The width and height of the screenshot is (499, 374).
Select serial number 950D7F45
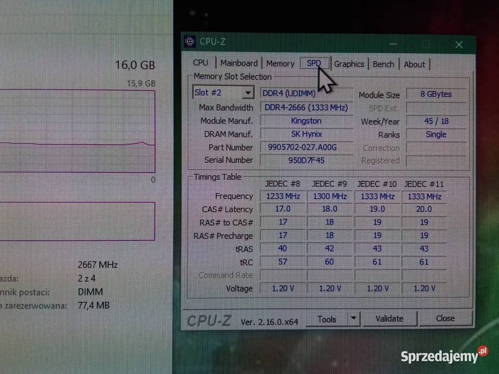pos(307,161)
